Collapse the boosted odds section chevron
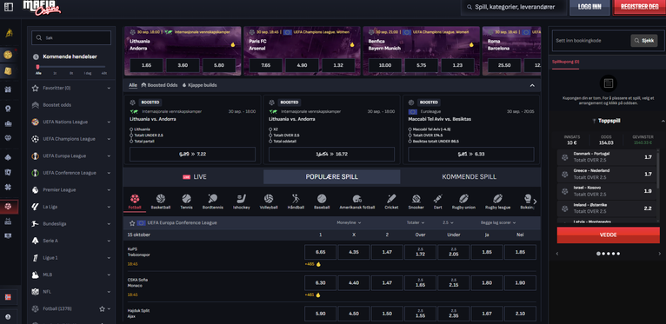The width and height of the screenshot is (666, 324). pos(532,85)
